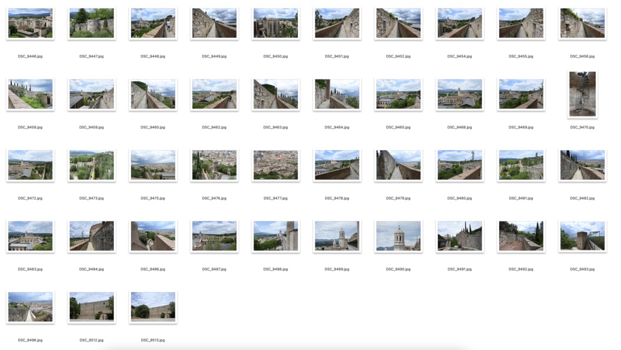Highlight the DSC_9460.jpg thumbnail
621x350 pixels.
point(153,94)
